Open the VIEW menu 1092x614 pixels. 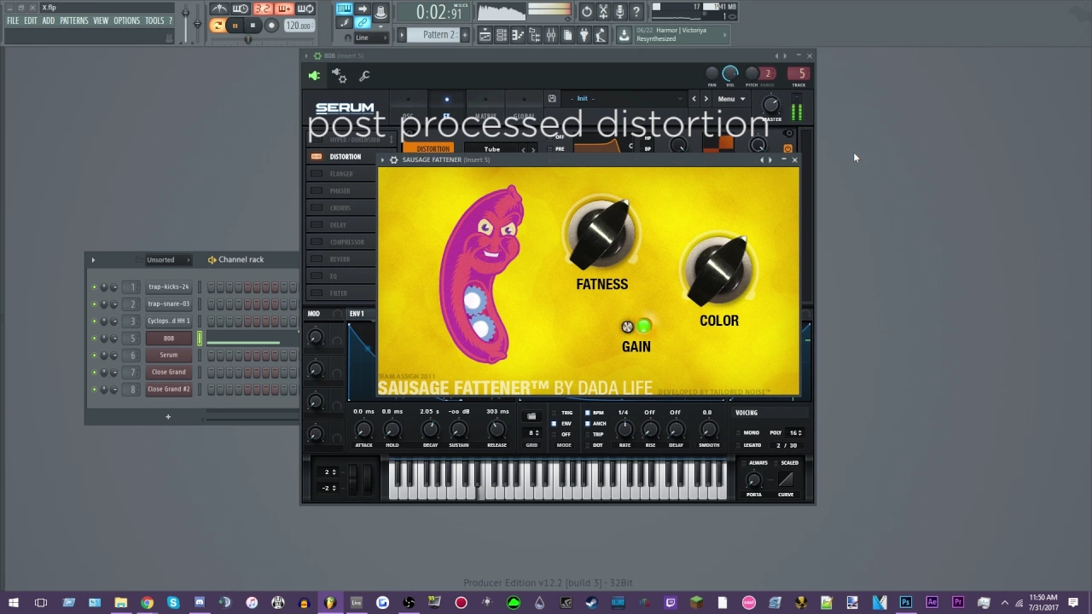[x=101, y=20]
